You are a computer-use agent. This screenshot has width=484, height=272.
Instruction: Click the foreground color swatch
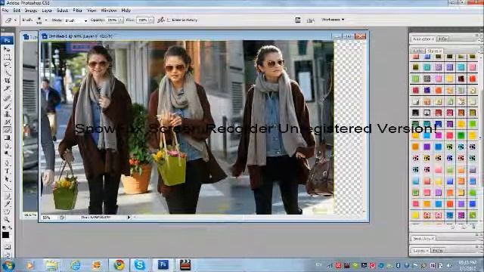[x=5, y=235]
